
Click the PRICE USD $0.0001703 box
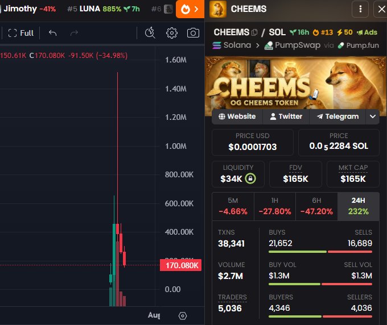coord(253,142)
